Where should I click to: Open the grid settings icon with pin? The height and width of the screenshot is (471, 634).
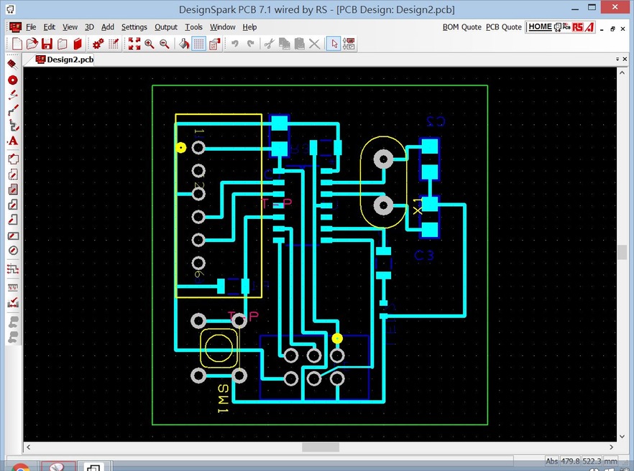[114, 43]
